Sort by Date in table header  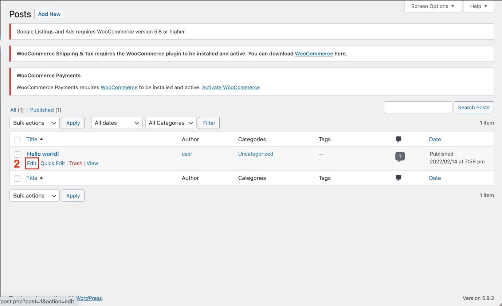point(435,139)
